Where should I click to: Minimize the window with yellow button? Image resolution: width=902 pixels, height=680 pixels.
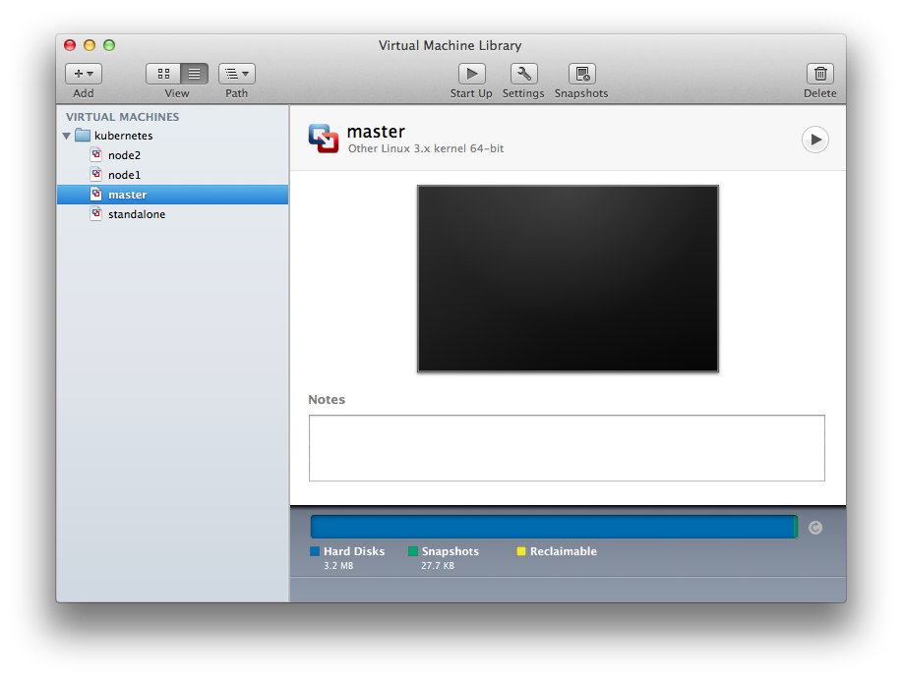tap(90, 45)
